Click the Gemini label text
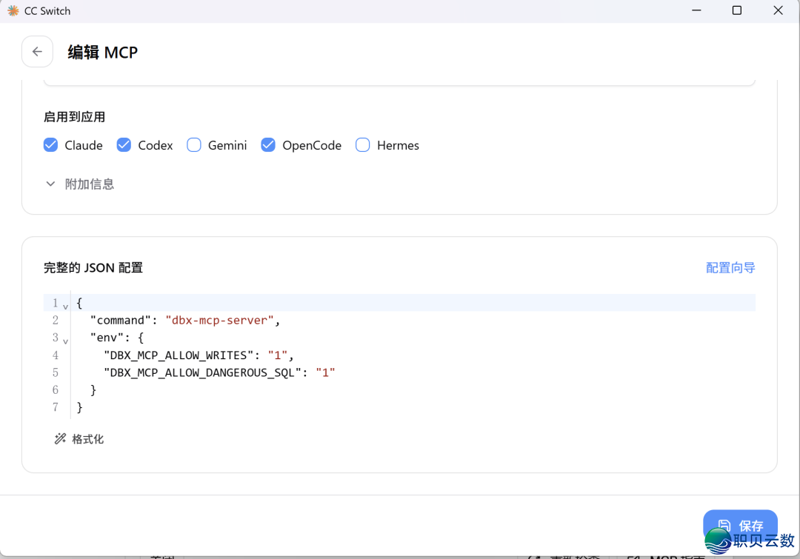Image resolution: width=800 pixels, height=559 pixels. (227, 145)
